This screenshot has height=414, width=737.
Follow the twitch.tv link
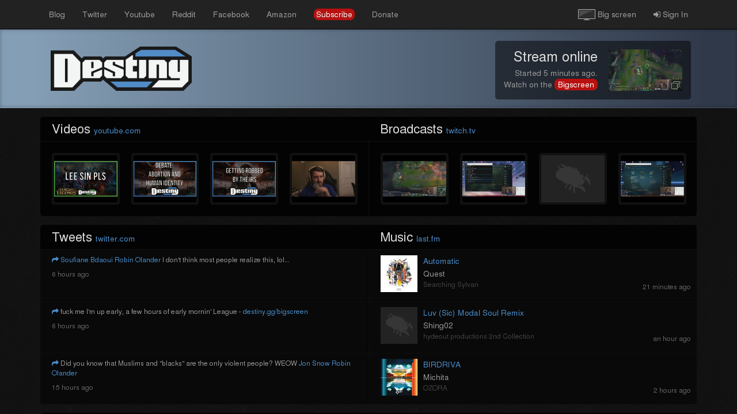click(461, 131)
